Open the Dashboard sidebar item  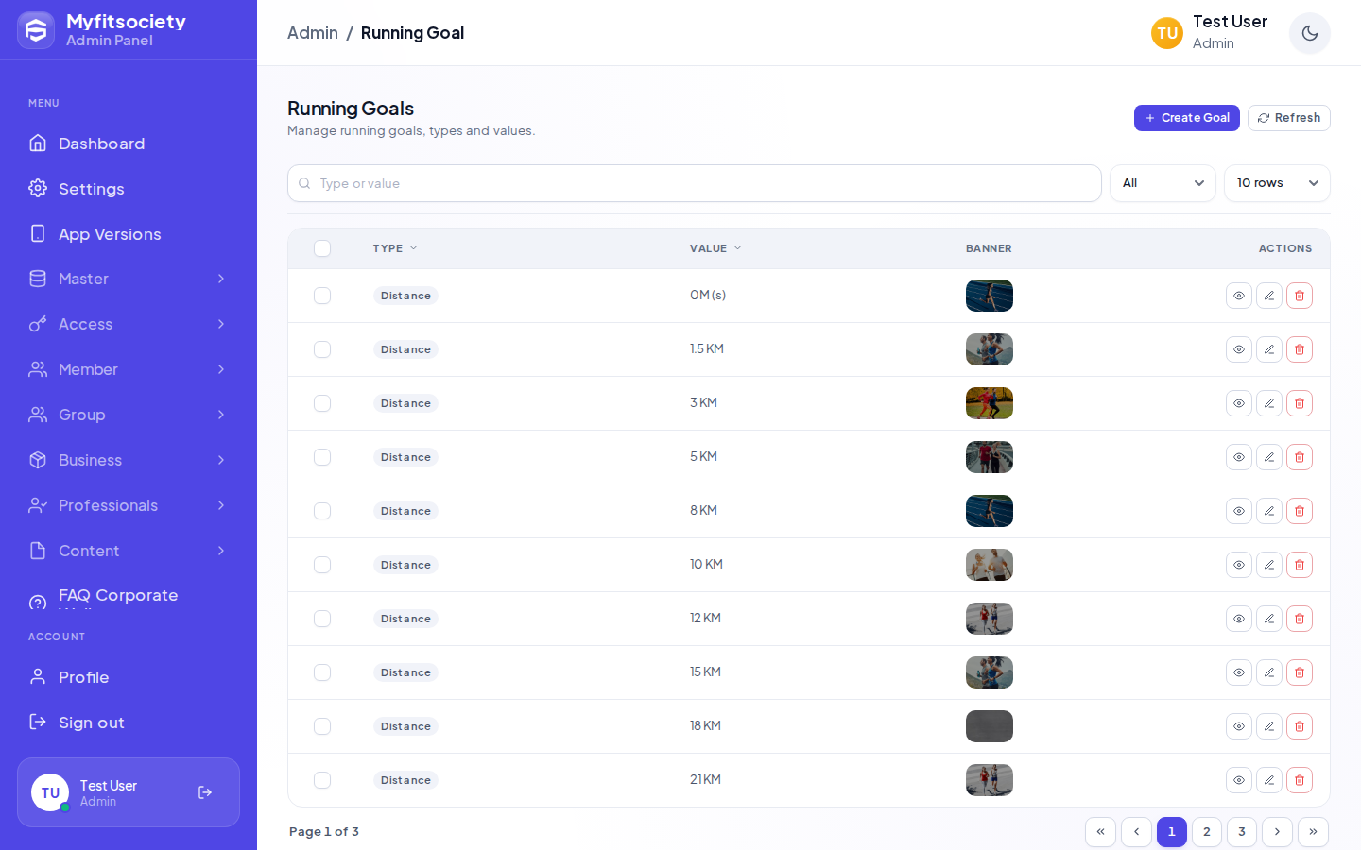129,144
